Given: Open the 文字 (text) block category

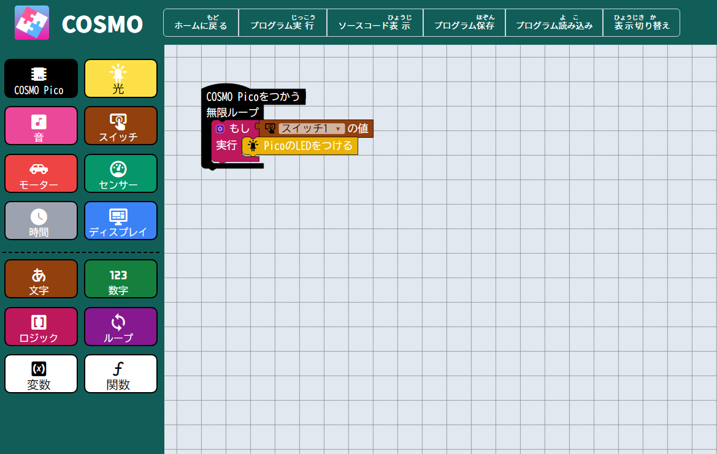Looking at the screenshot, I should pyautogui.click(x=40, y=279).
